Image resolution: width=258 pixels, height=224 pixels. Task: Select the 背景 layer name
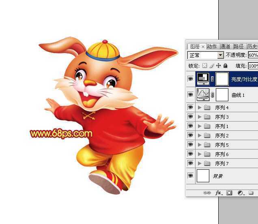tap(218, 176)
